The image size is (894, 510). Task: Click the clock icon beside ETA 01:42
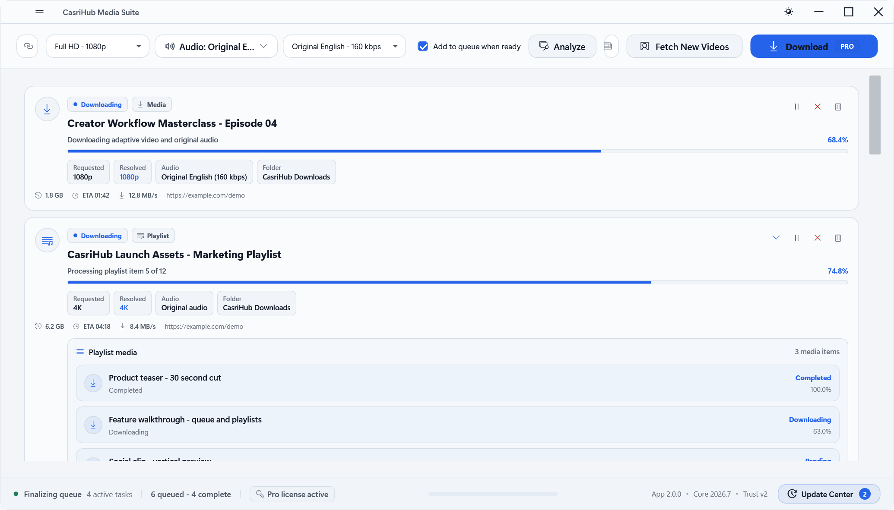[75, 195]
